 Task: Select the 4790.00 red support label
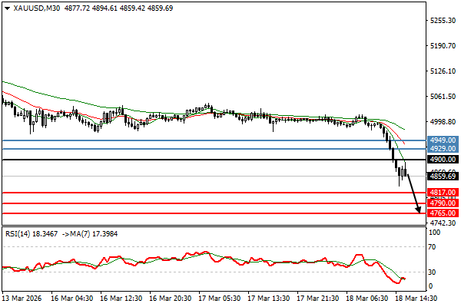pos(443,203)
